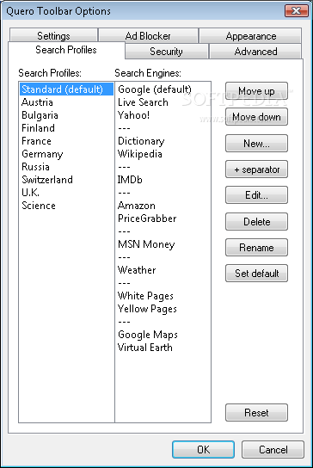Screen dimensions: 313x468
Task: Select the Standard (default) profile
Action: pyautogui.click(x=66, y=89)
